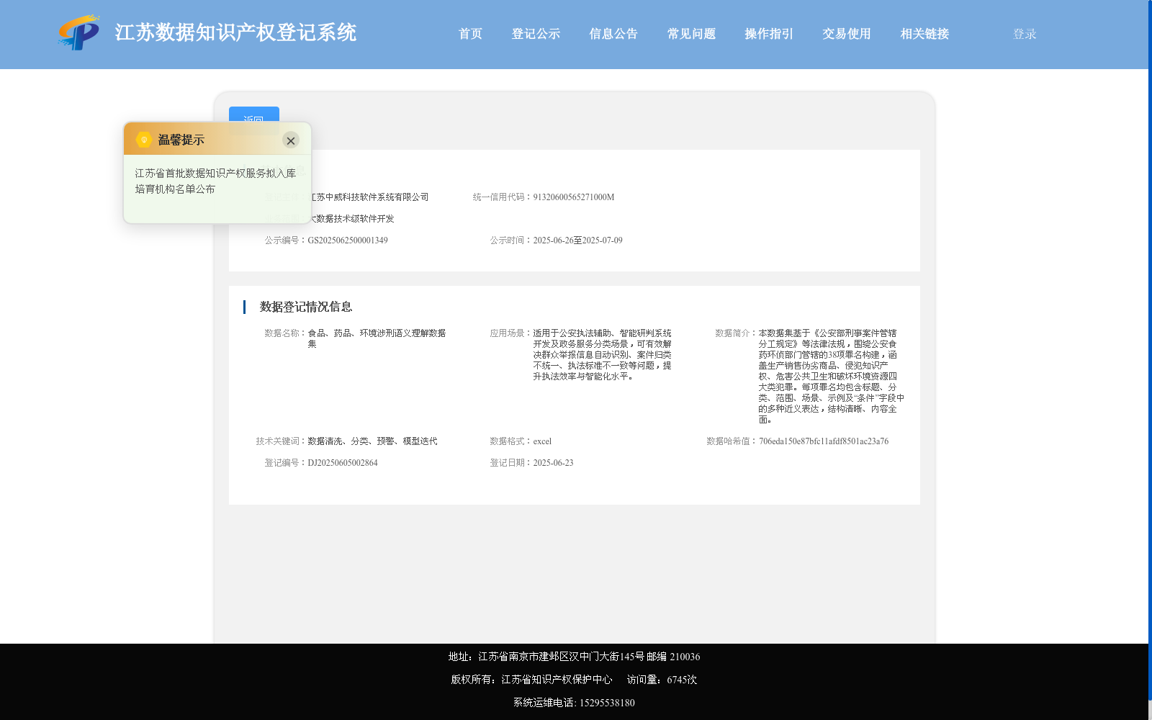Viewport: 1152px width, 720px height.
Task: Select the 公示时间 2025-06-26至2025-07-09
Action: [577, 240]
